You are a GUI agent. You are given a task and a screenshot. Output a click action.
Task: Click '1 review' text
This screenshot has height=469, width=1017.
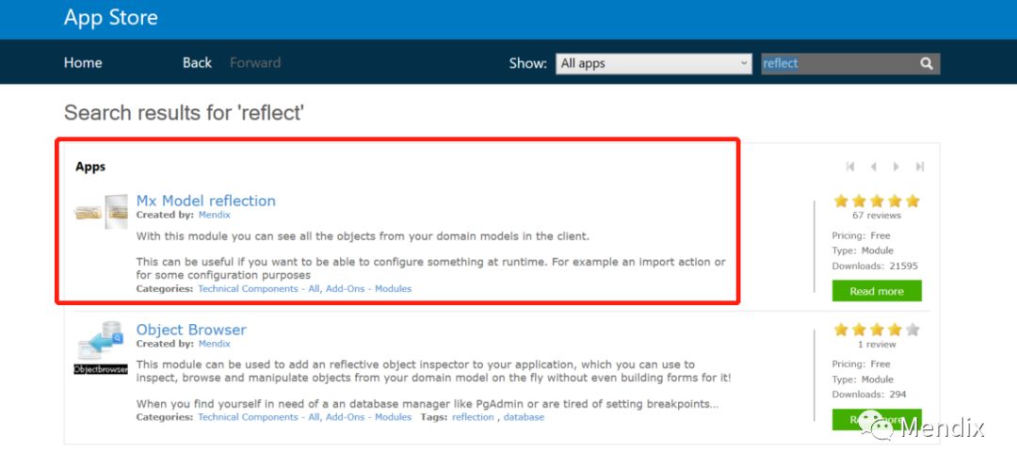coord(877,345)
